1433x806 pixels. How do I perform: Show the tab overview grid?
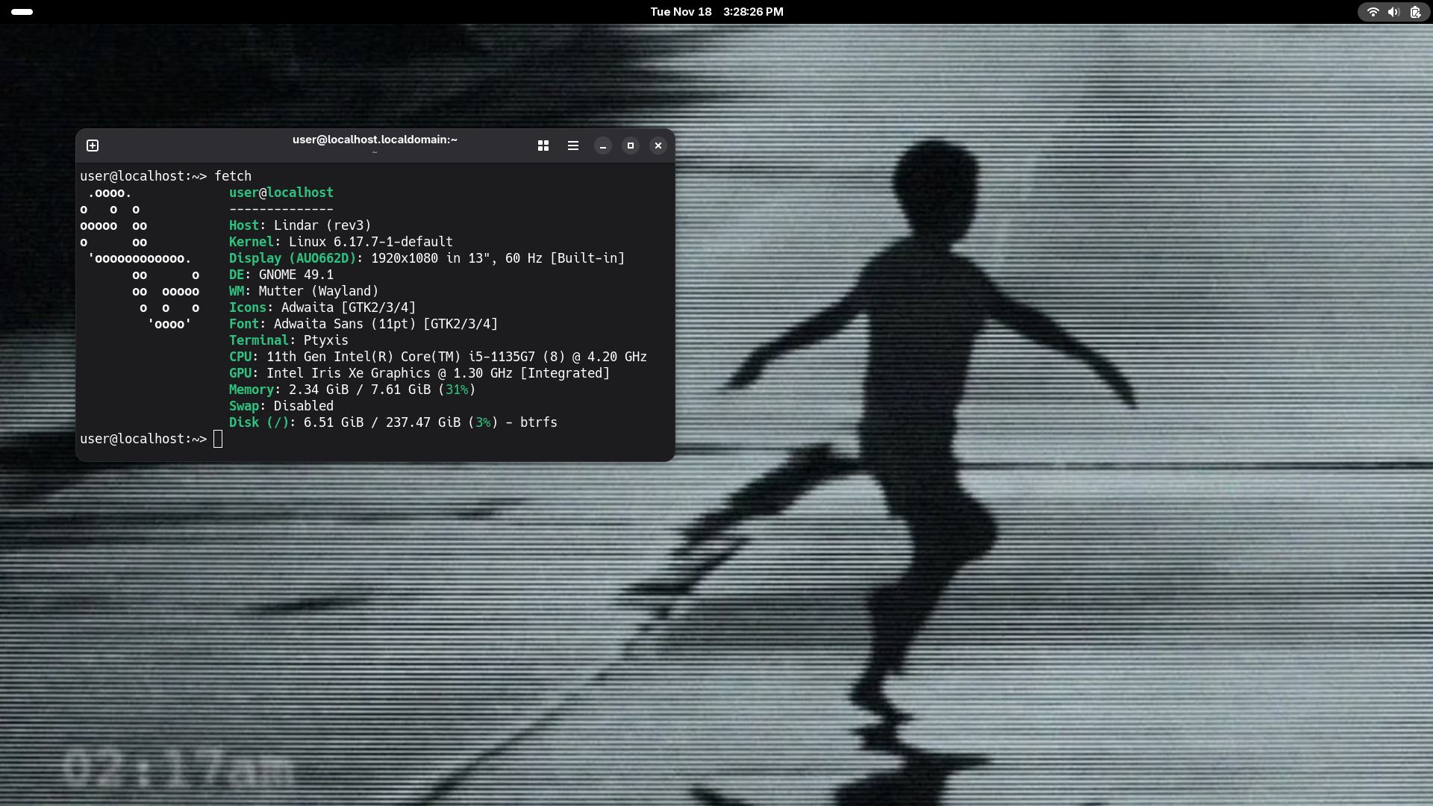tap(543, 146)
